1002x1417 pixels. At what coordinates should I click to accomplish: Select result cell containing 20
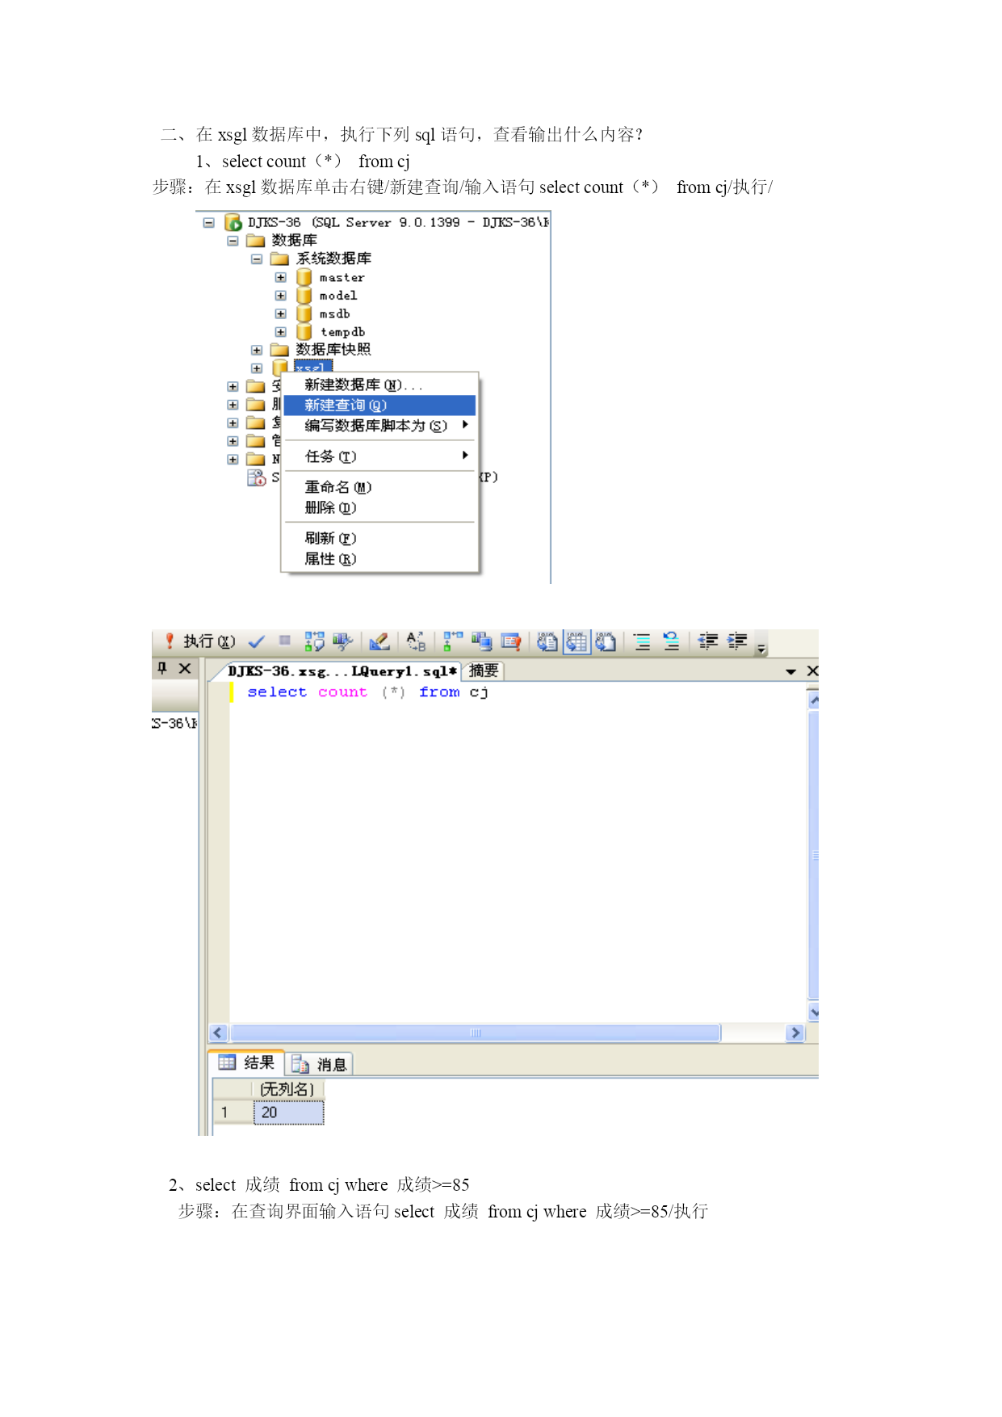[x=288, y=1112]
